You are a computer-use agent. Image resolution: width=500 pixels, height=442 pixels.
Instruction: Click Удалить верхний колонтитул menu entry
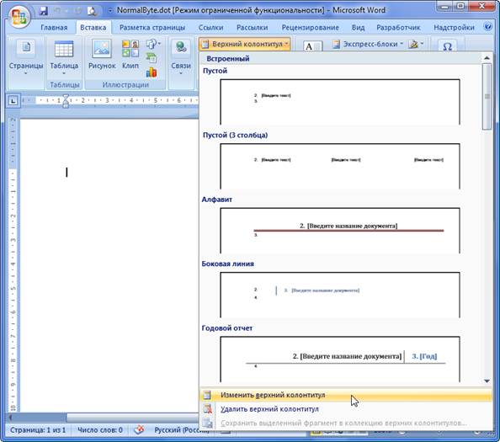click(x=346, y=409)
